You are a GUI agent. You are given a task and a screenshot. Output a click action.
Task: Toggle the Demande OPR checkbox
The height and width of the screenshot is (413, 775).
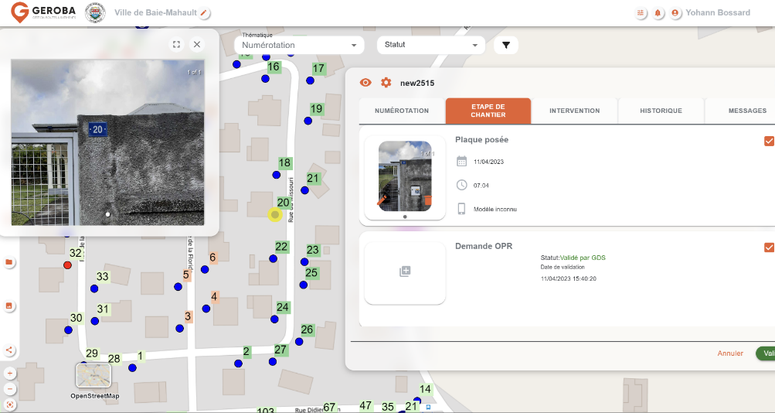pos(768,247)
